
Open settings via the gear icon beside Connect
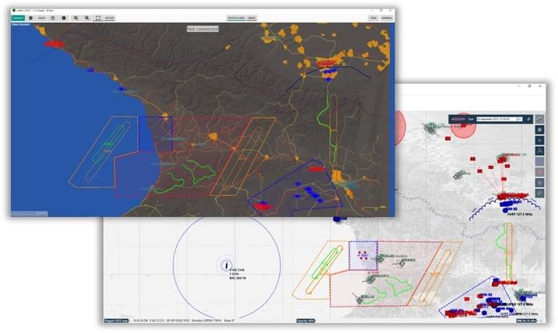pos(30,18)
